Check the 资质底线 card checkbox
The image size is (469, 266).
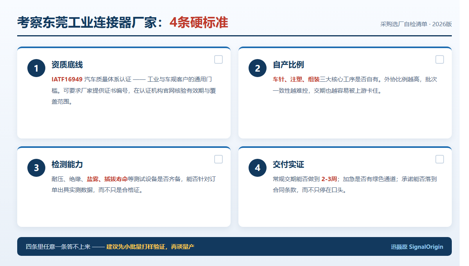(x=218, y=59)
